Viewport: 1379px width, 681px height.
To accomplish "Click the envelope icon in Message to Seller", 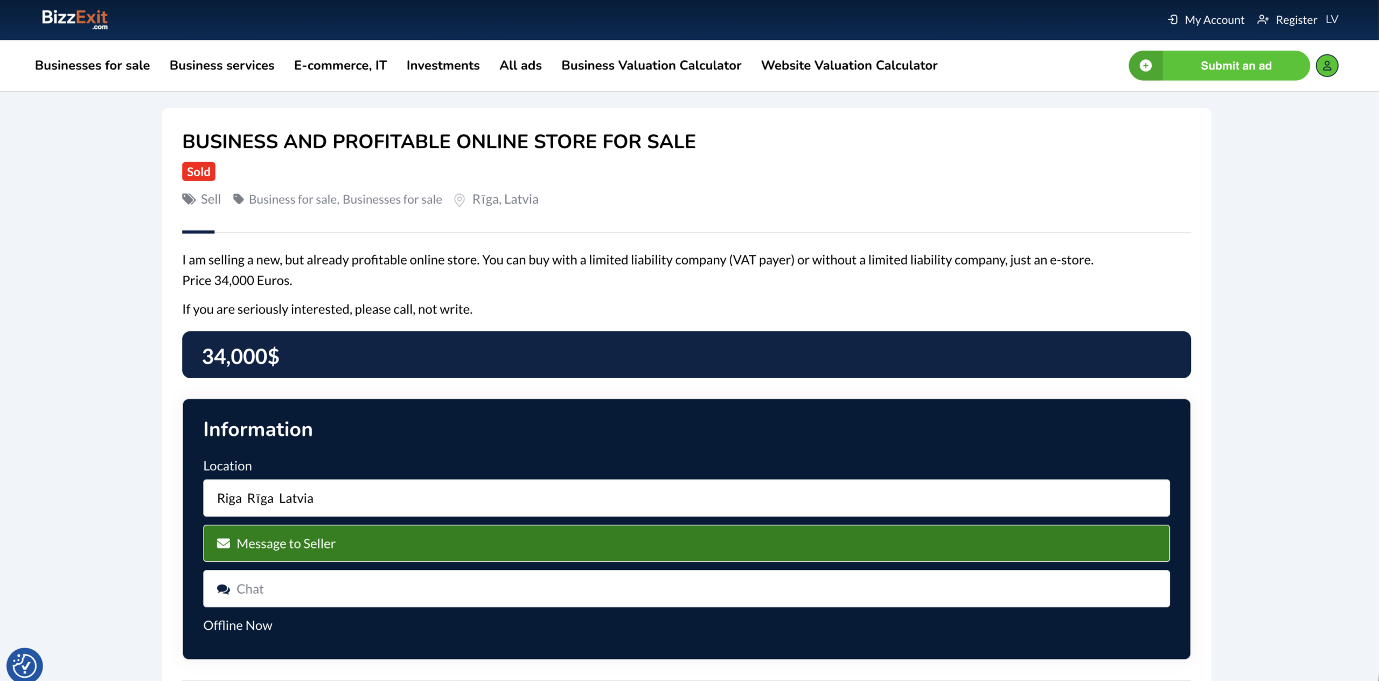I will pos(223,544).
